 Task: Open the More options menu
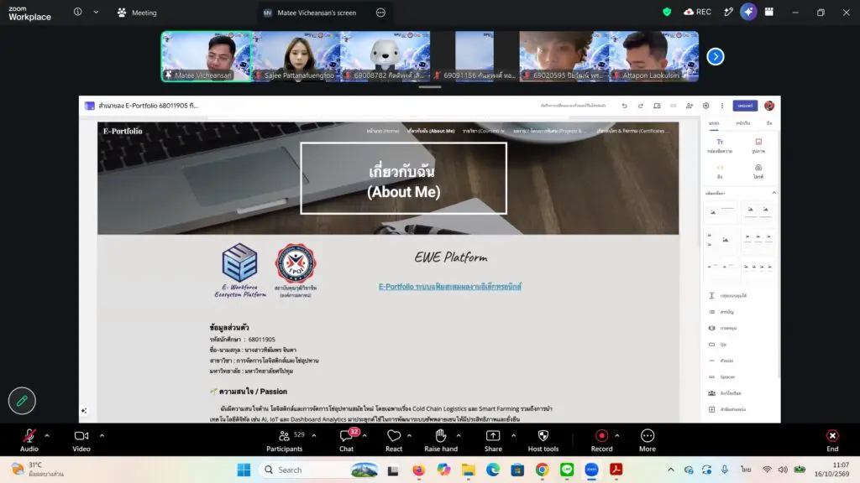tap(648, 440)
